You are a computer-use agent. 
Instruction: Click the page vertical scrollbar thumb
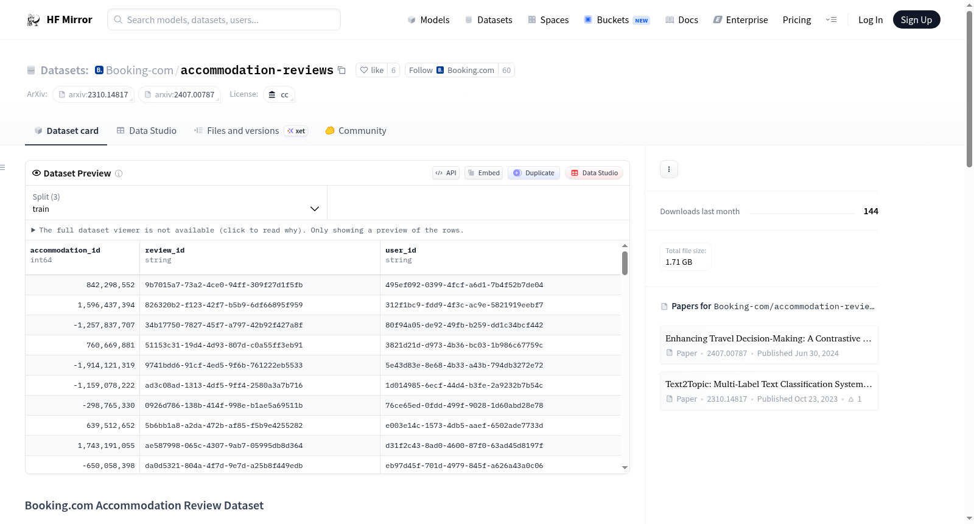click(x=969, y=88)
